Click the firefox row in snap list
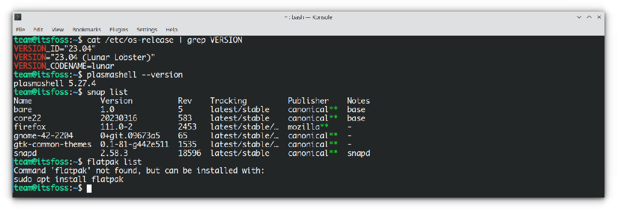This screenshot has height=211, width=617. [30, 127]
